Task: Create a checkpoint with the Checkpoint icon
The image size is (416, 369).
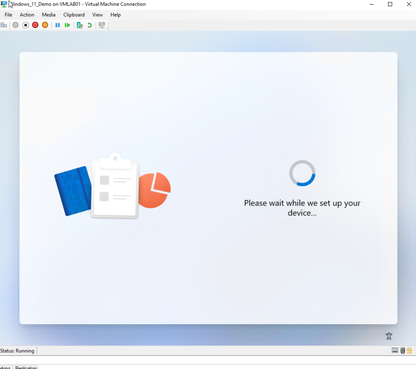Action: (79, 25)
